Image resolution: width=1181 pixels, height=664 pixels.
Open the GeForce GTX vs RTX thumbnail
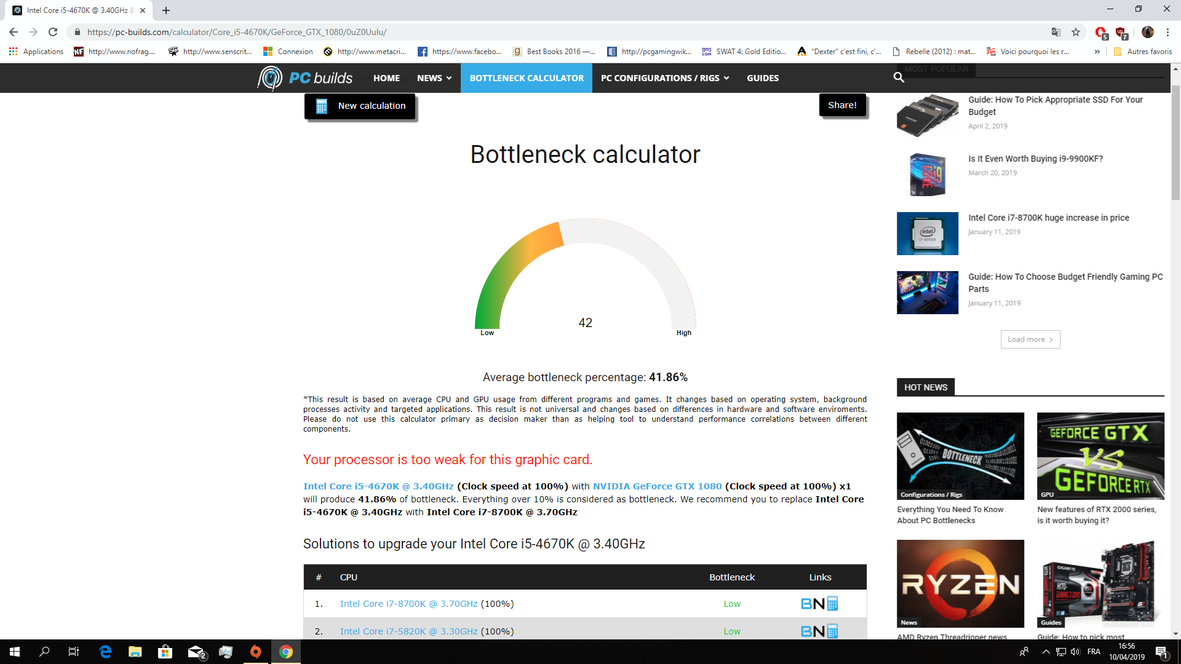click(x=1100, y=456)
